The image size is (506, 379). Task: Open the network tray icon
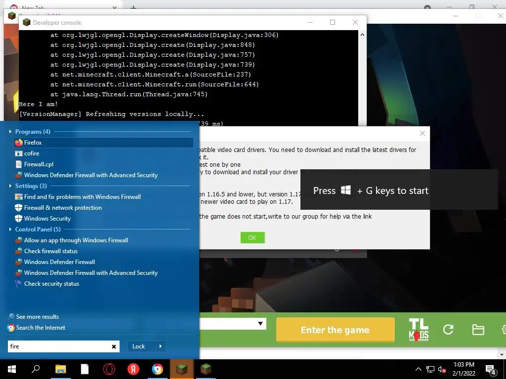[x=430, y=369]
